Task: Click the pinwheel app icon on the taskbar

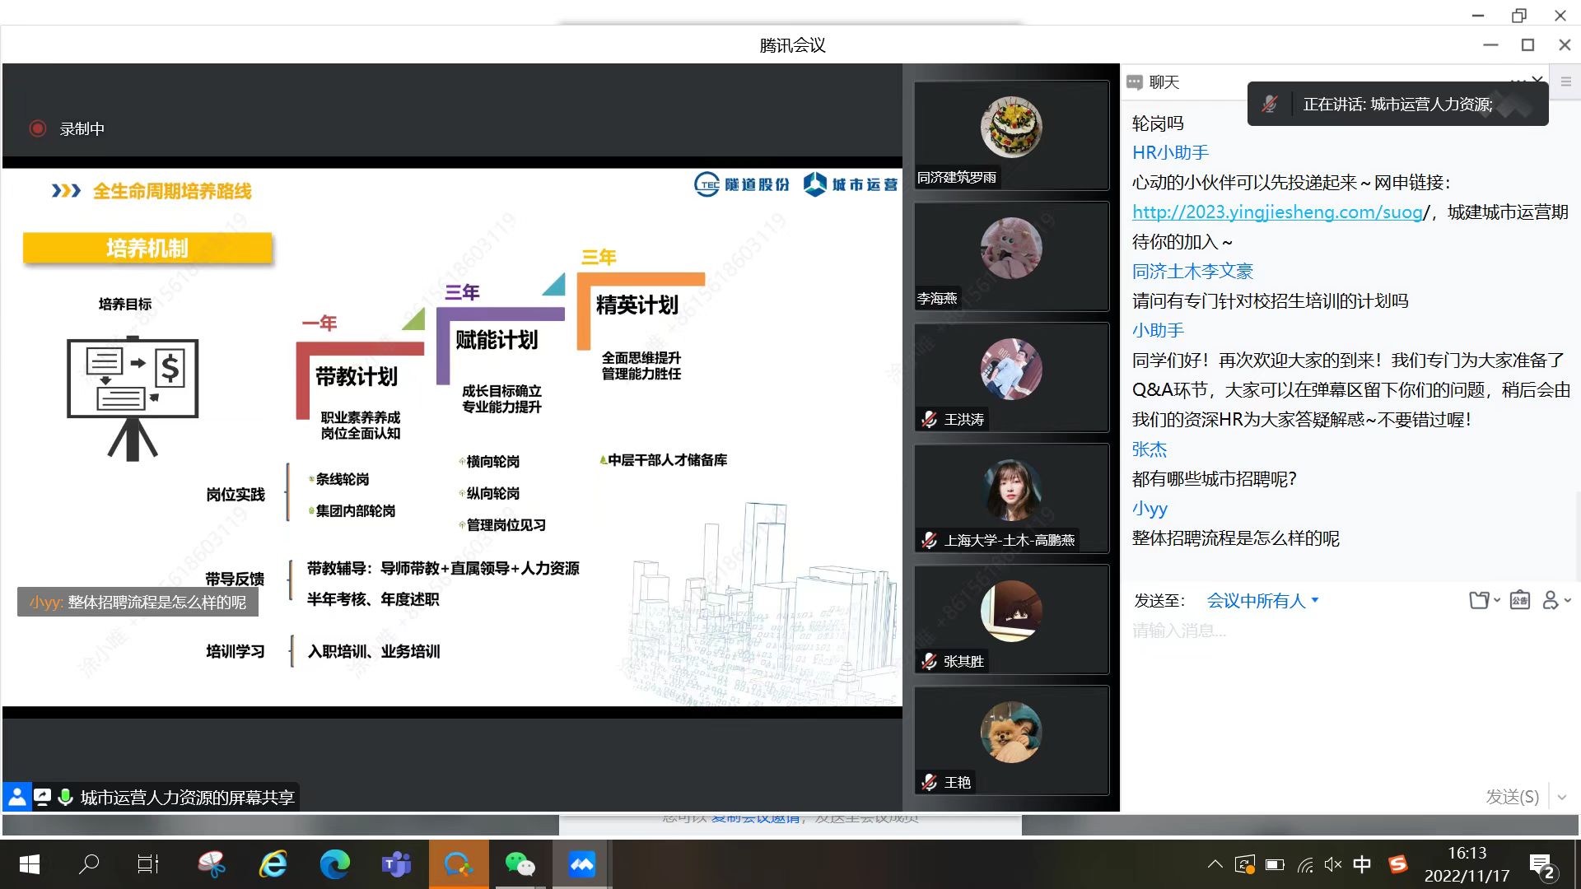Action: point(212,864)
